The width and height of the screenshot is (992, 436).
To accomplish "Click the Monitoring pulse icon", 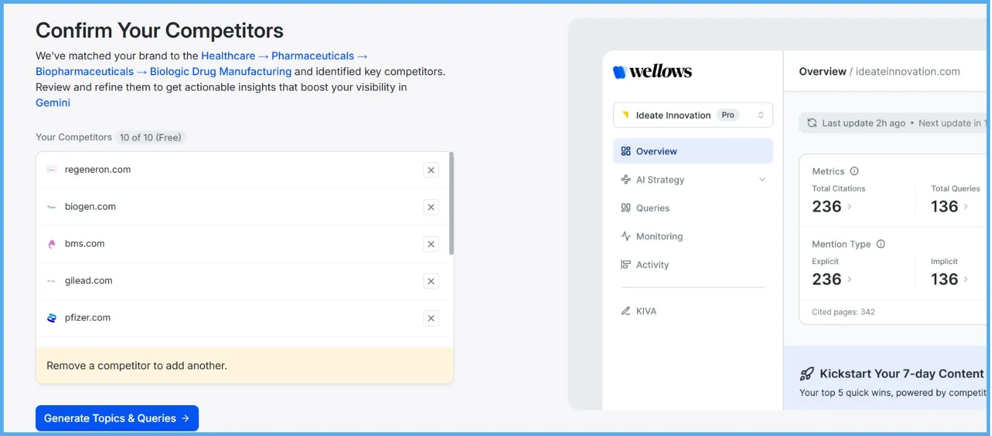I will point(625,236).
